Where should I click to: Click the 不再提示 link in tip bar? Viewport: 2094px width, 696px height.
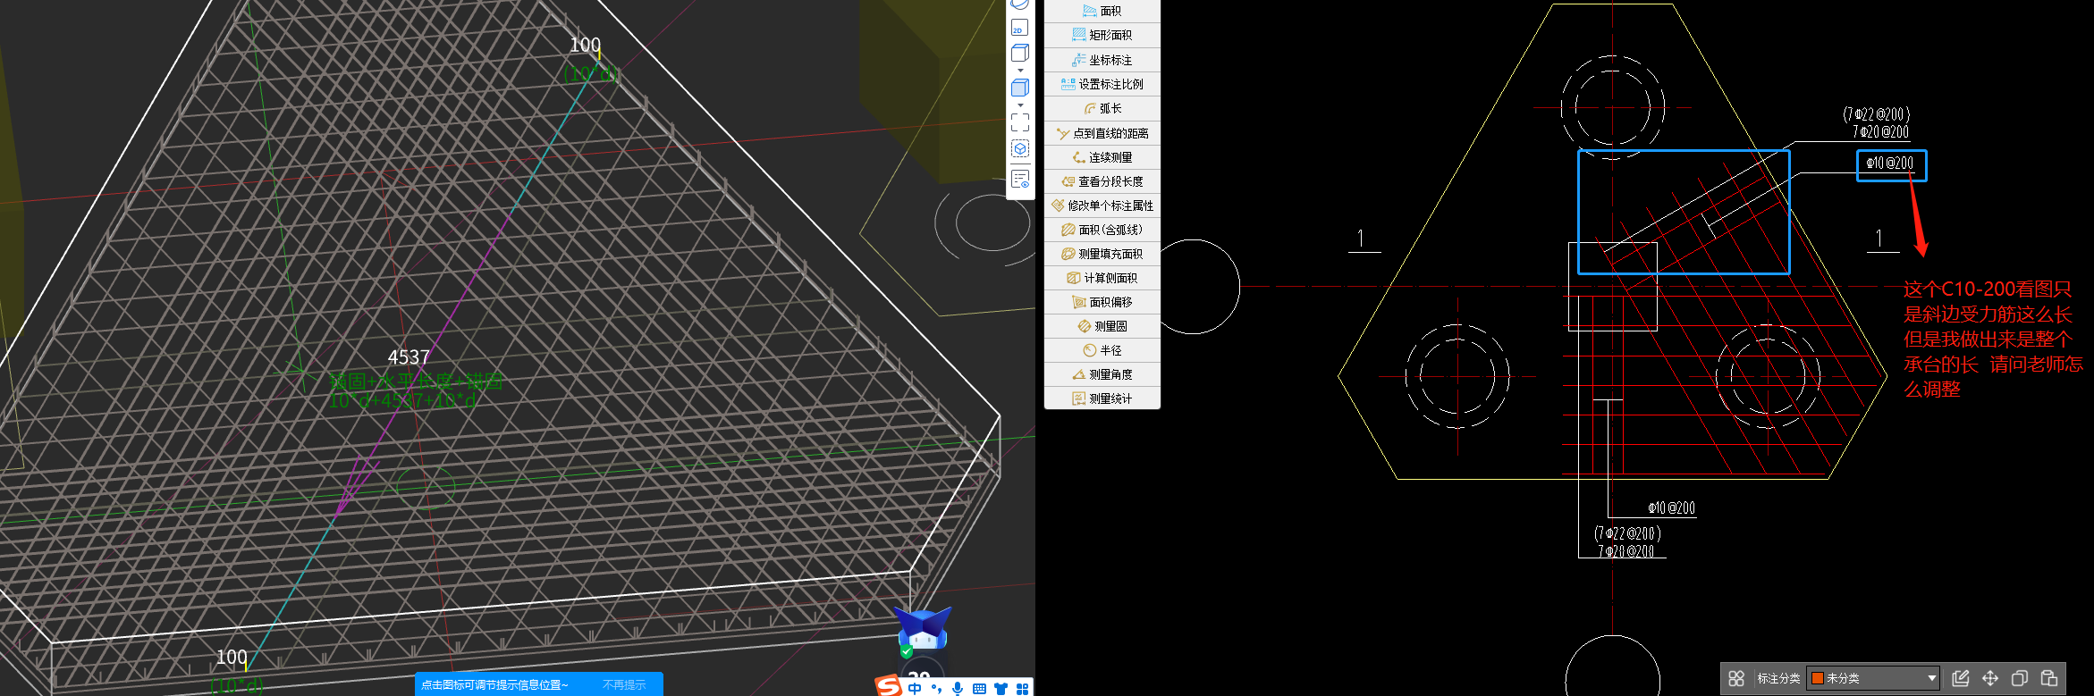point(624,685)
